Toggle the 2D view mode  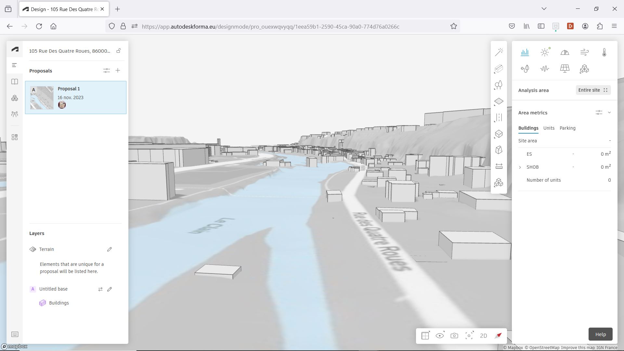click(x=483, y=336)
